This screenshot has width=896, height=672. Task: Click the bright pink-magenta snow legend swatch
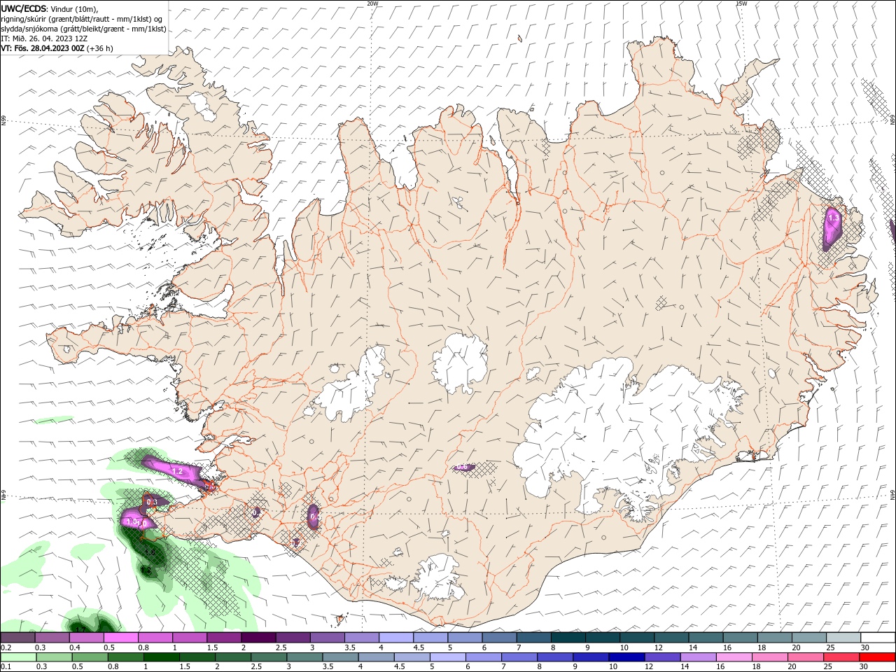[x=120, y=638]
